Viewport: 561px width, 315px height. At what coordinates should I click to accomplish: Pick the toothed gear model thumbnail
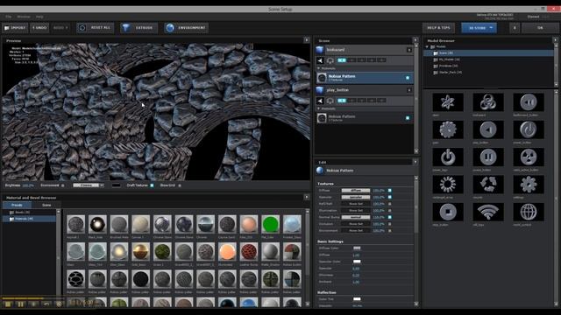[448, 129]
